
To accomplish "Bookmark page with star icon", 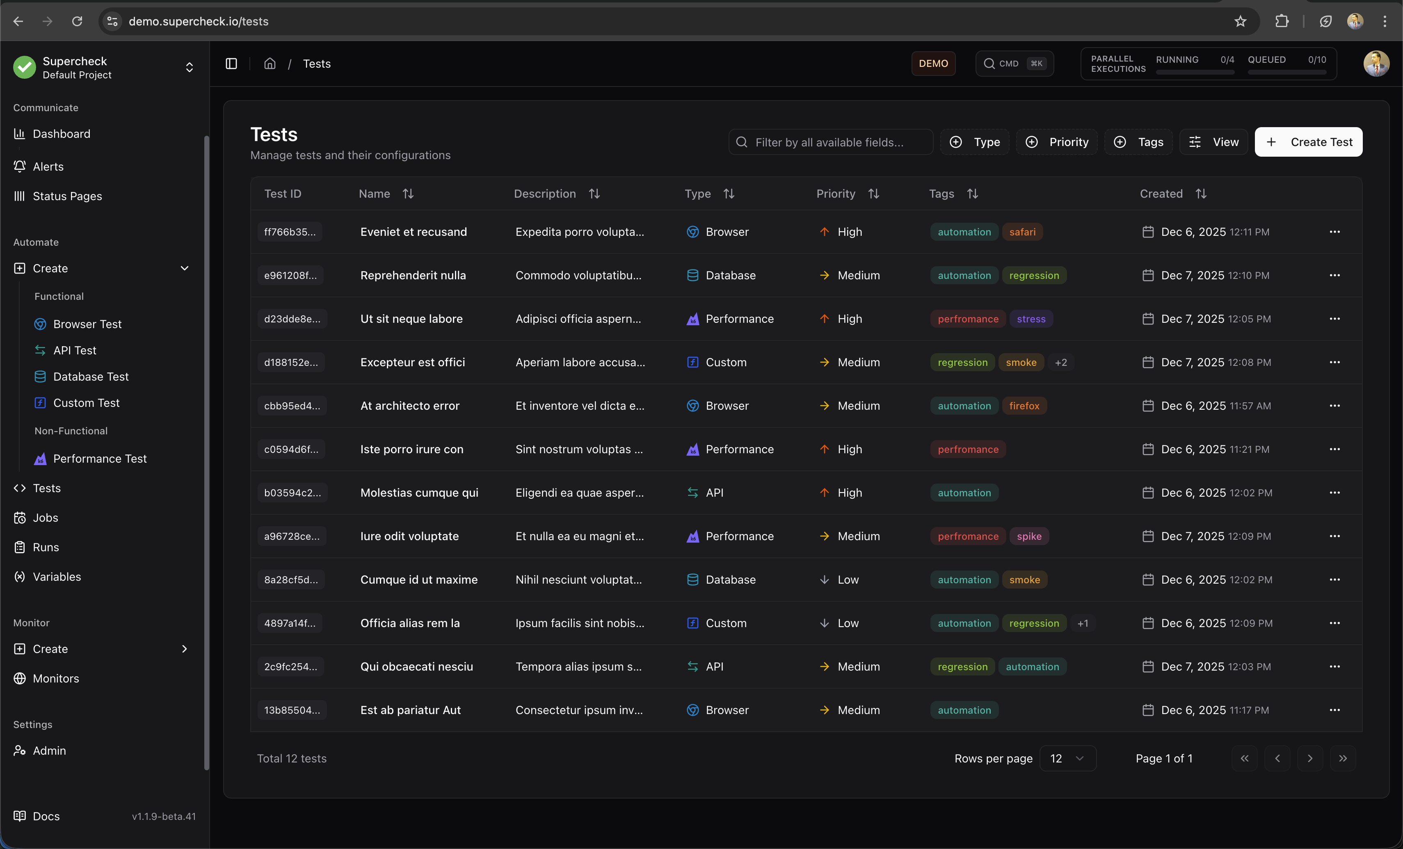I will click(x=1240, y=21).
